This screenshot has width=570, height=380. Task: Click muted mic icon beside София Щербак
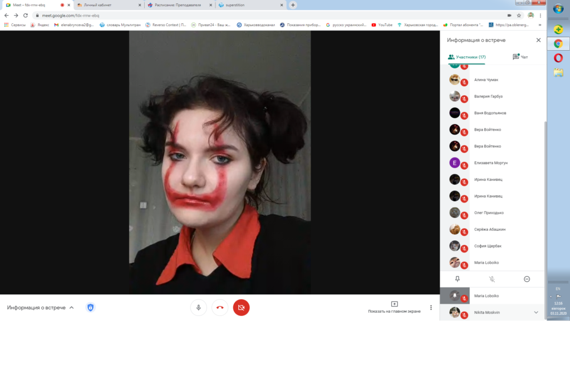point(464,249)
